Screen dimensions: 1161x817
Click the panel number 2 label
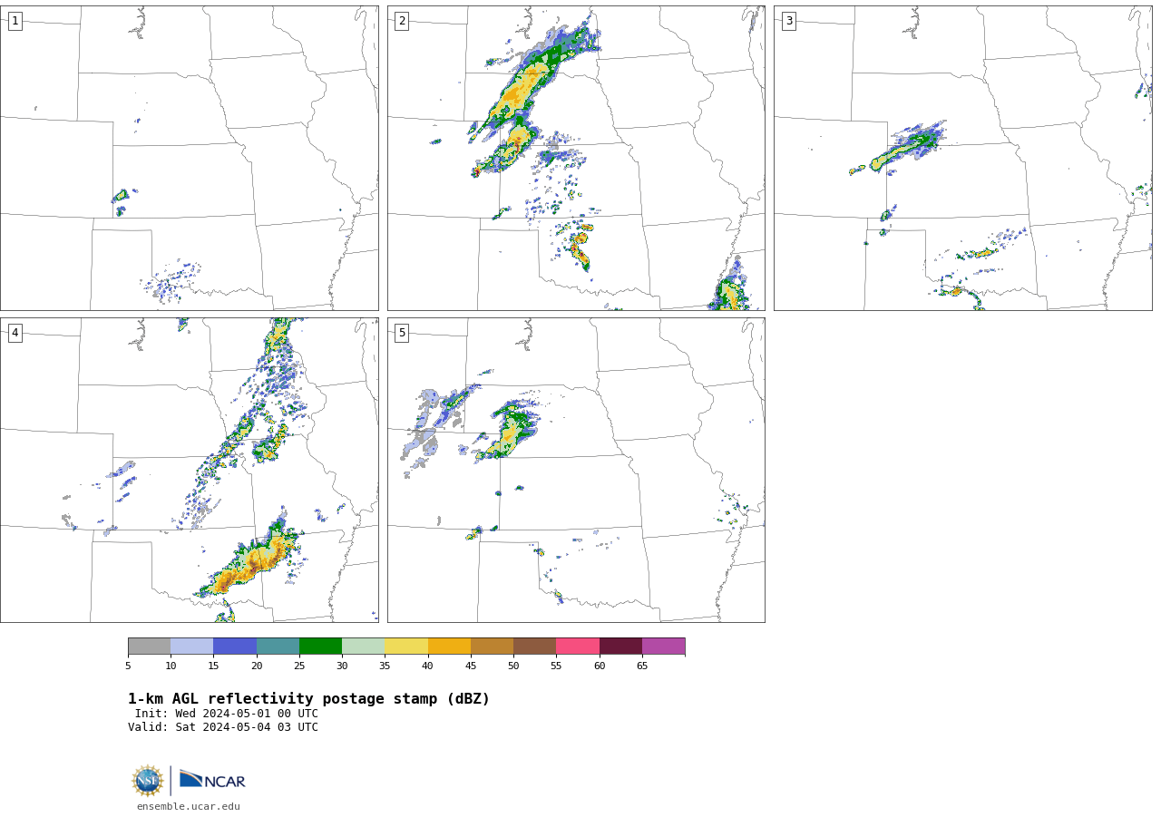[x=402, y=21]
